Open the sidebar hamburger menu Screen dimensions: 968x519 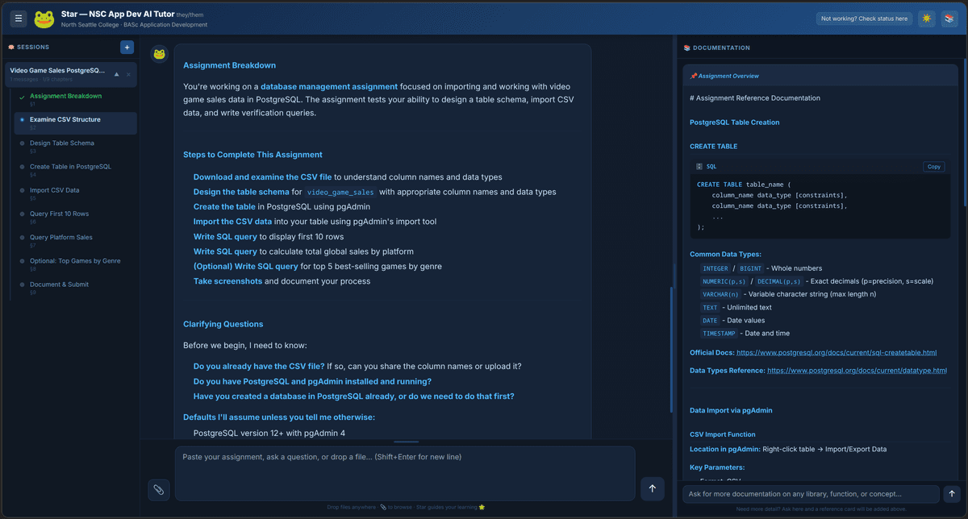[x=18, y=18]
